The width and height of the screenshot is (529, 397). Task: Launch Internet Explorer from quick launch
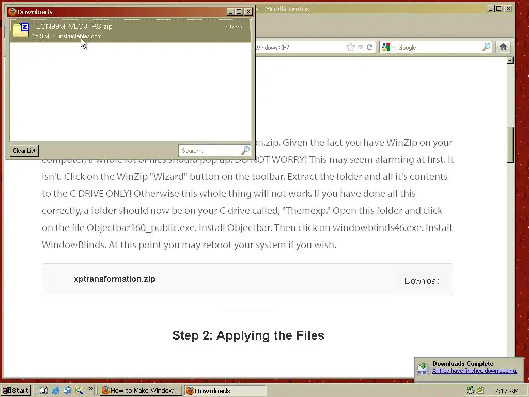click(56, 391)
